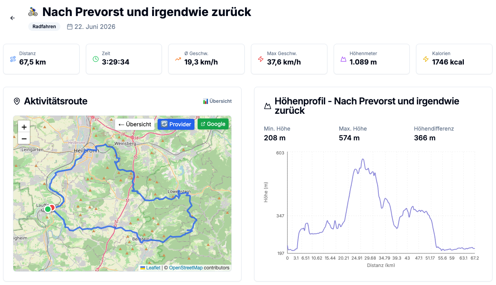Click the purple mountain icon for Höhenmeter
The width and height of the screenshot is (496, 285).
pos(343,59)
